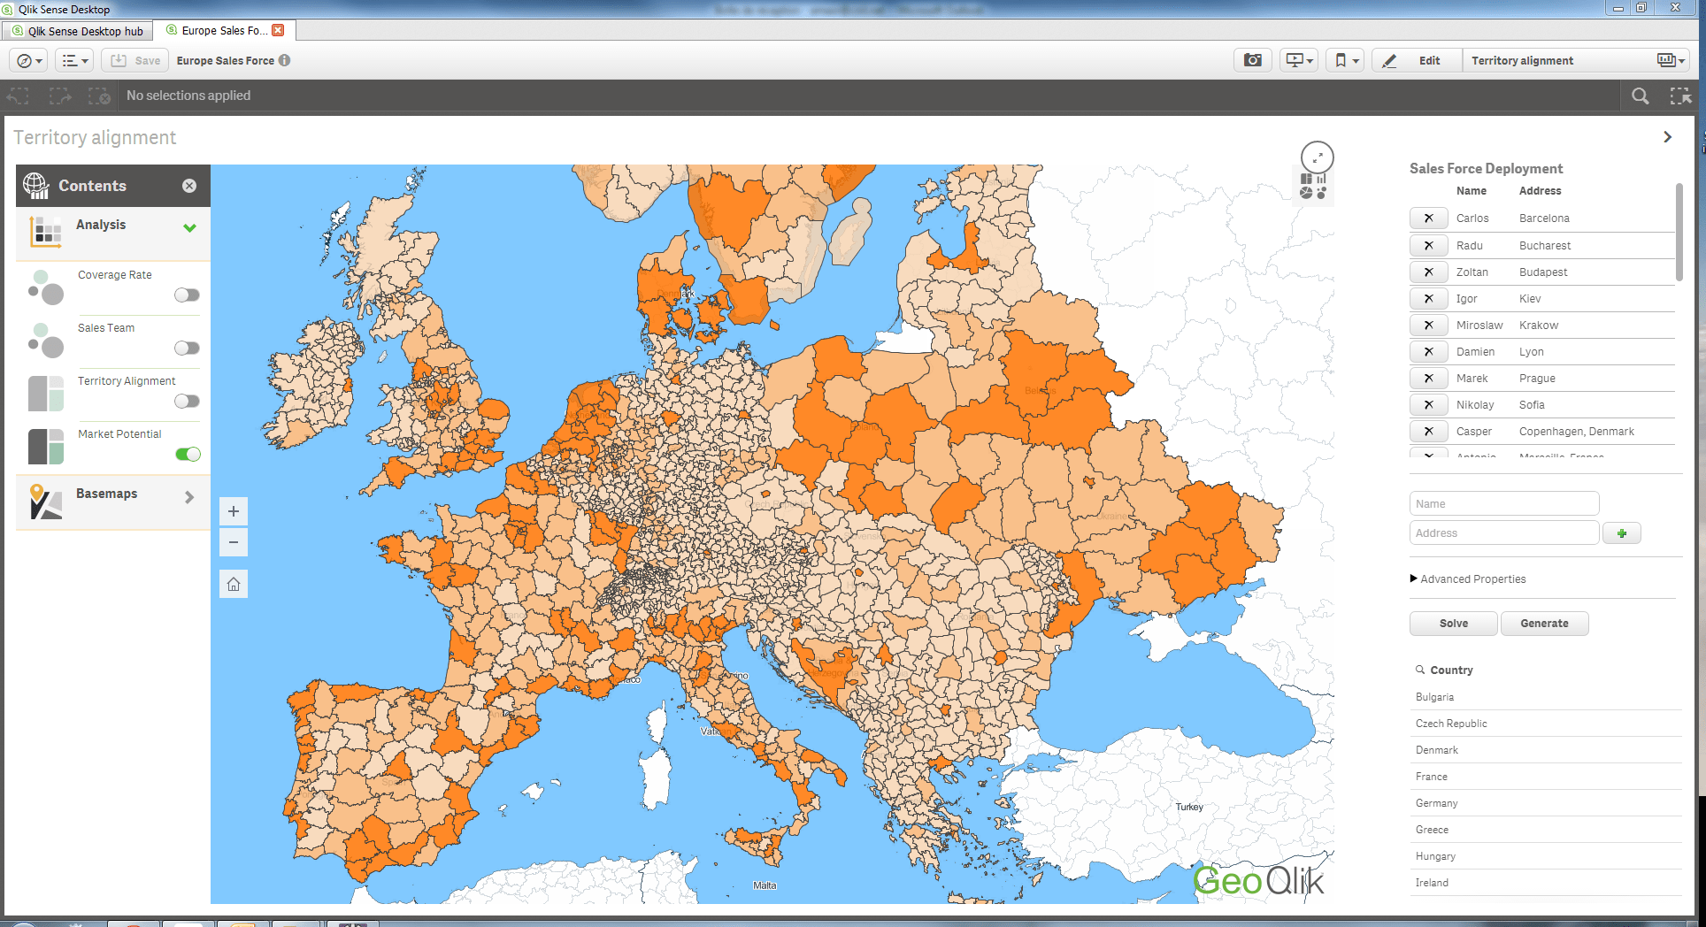Enable the Sales Team toggle

pos(187,348)
